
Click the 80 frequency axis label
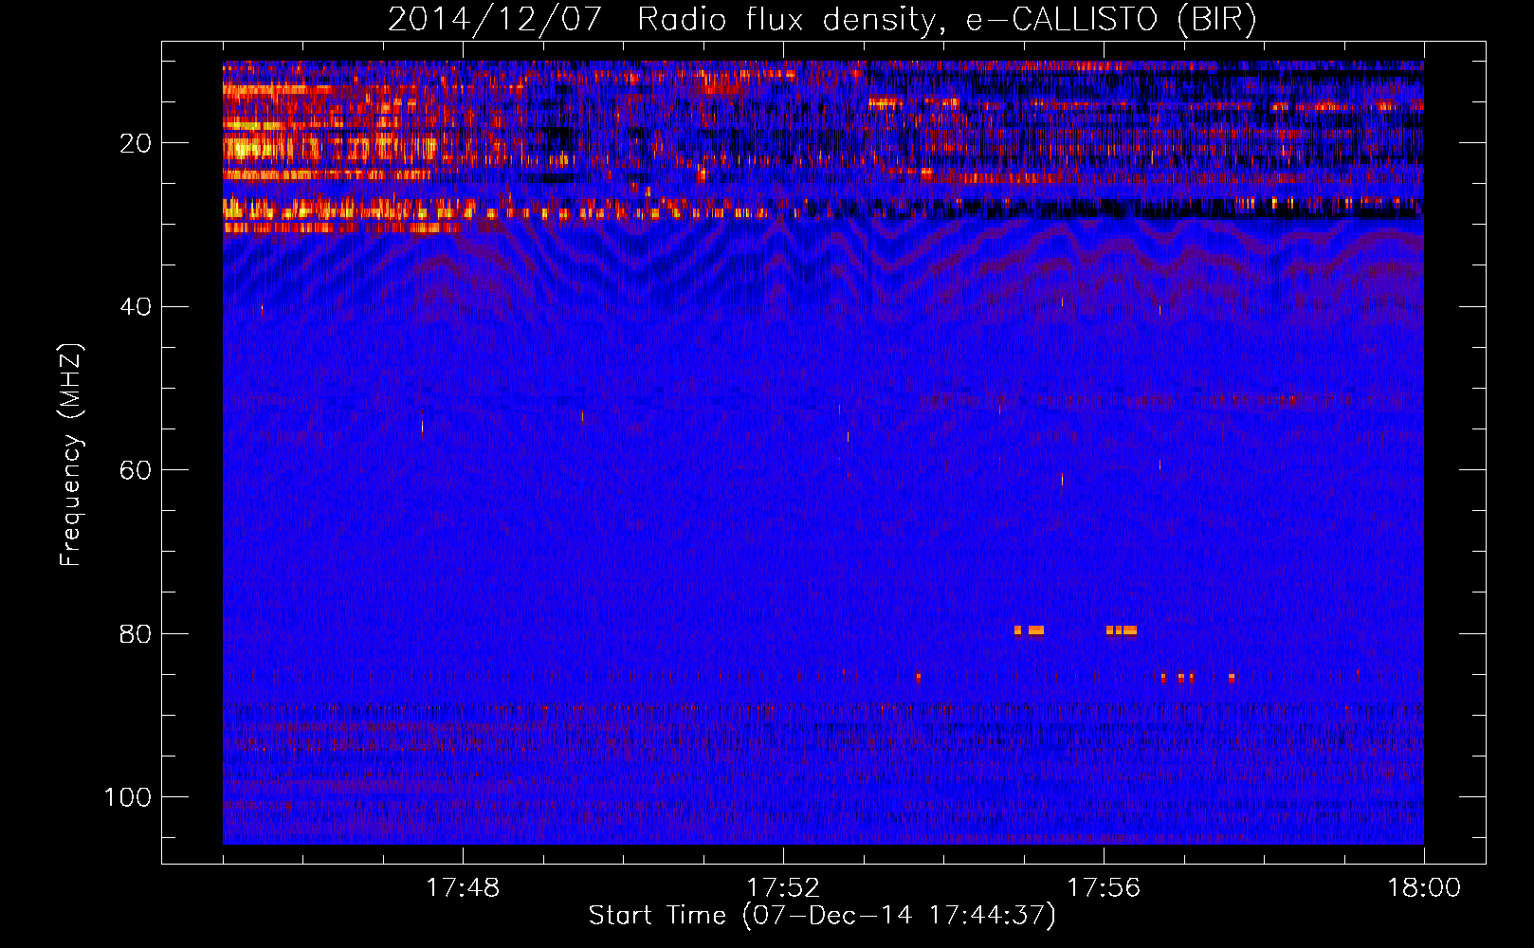point(135,634)
